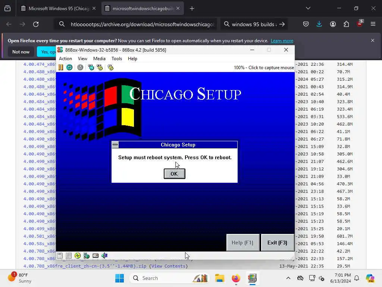
Task: Go back in Firefox
Action: tap(9, 24)
